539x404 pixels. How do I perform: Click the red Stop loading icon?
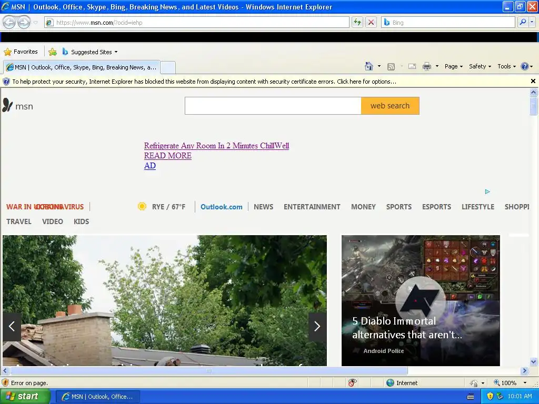click(x=371, y=22)
